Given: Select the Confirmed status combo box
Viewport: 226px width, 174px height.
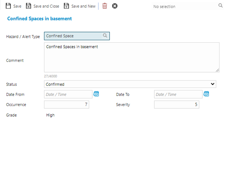Looking at the screenshot, I should (x=128, y=84).
